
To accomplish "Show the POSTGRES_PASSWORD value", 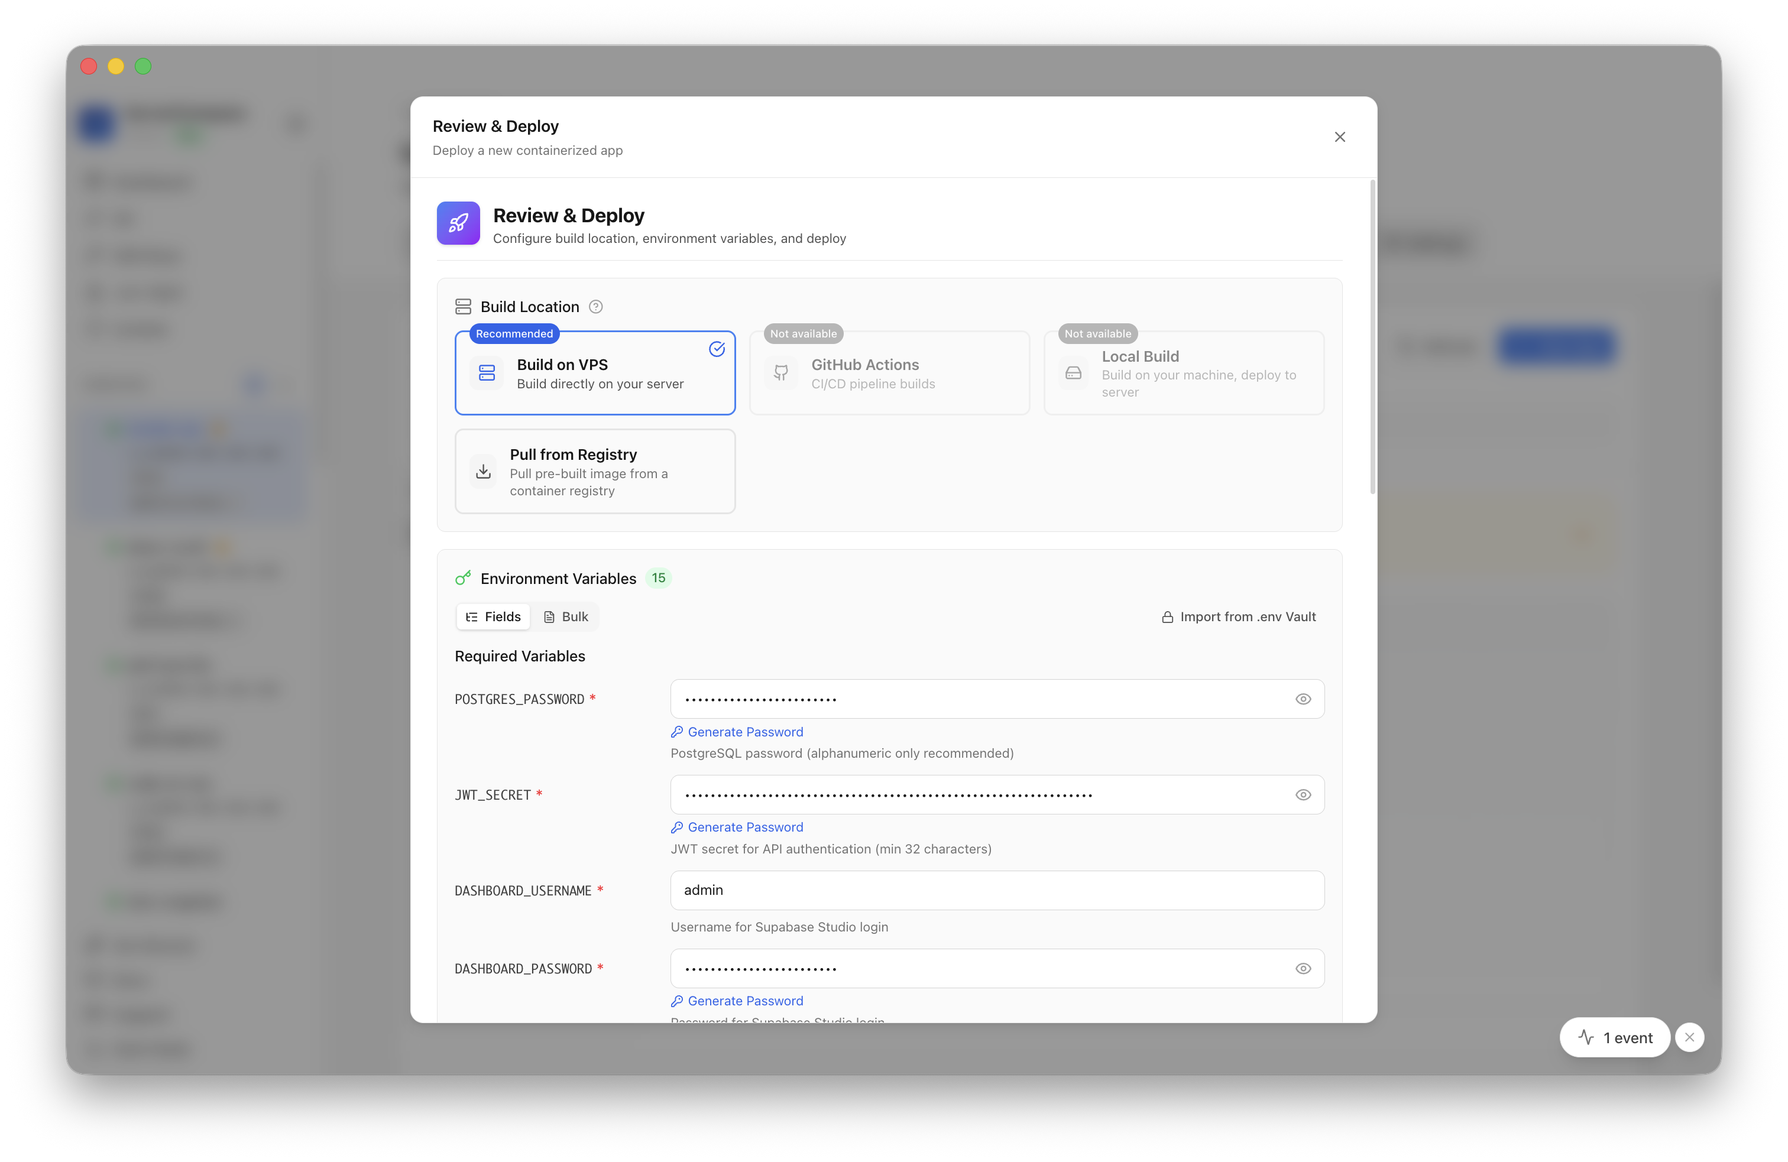I will [x=1303, y=699].
